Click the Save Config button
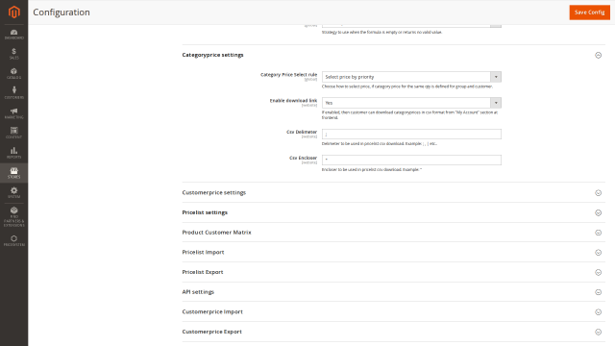615x346 pixels. [589, 12]
